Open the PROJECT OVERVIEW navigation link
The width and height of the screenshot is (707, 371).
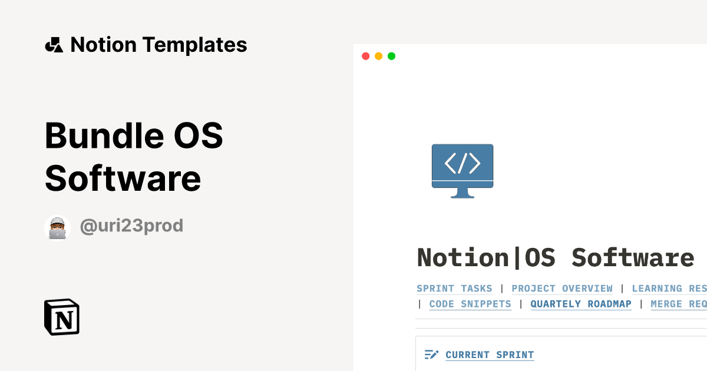click(x=561, y=289)
